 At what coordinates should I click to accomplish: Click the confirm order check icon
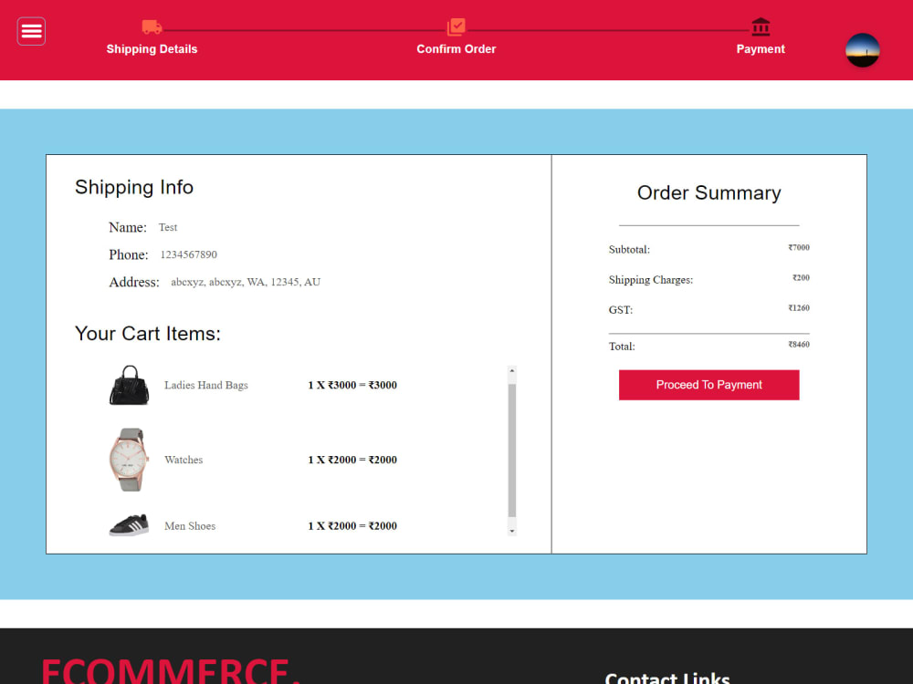click(x=456, y=26)
